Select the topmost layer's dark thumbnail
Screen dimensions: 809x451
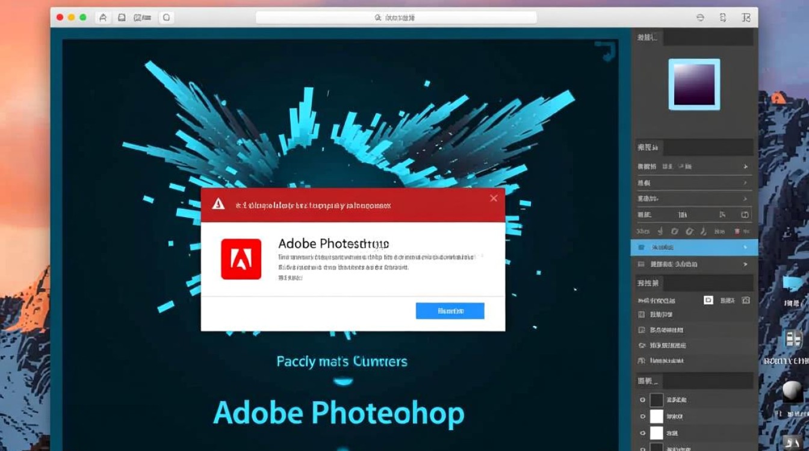click(656, 400)
